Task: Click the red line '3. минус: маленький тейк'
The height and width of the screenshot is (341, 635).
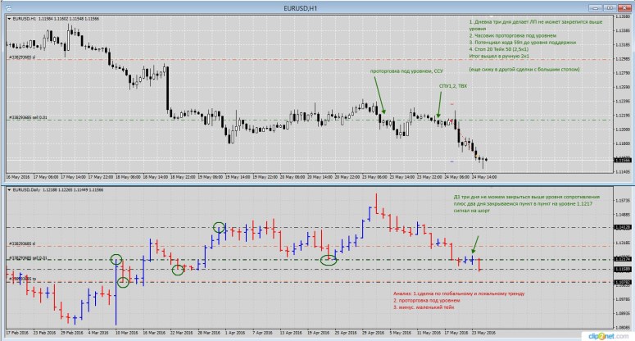Action: coord(424,307)
